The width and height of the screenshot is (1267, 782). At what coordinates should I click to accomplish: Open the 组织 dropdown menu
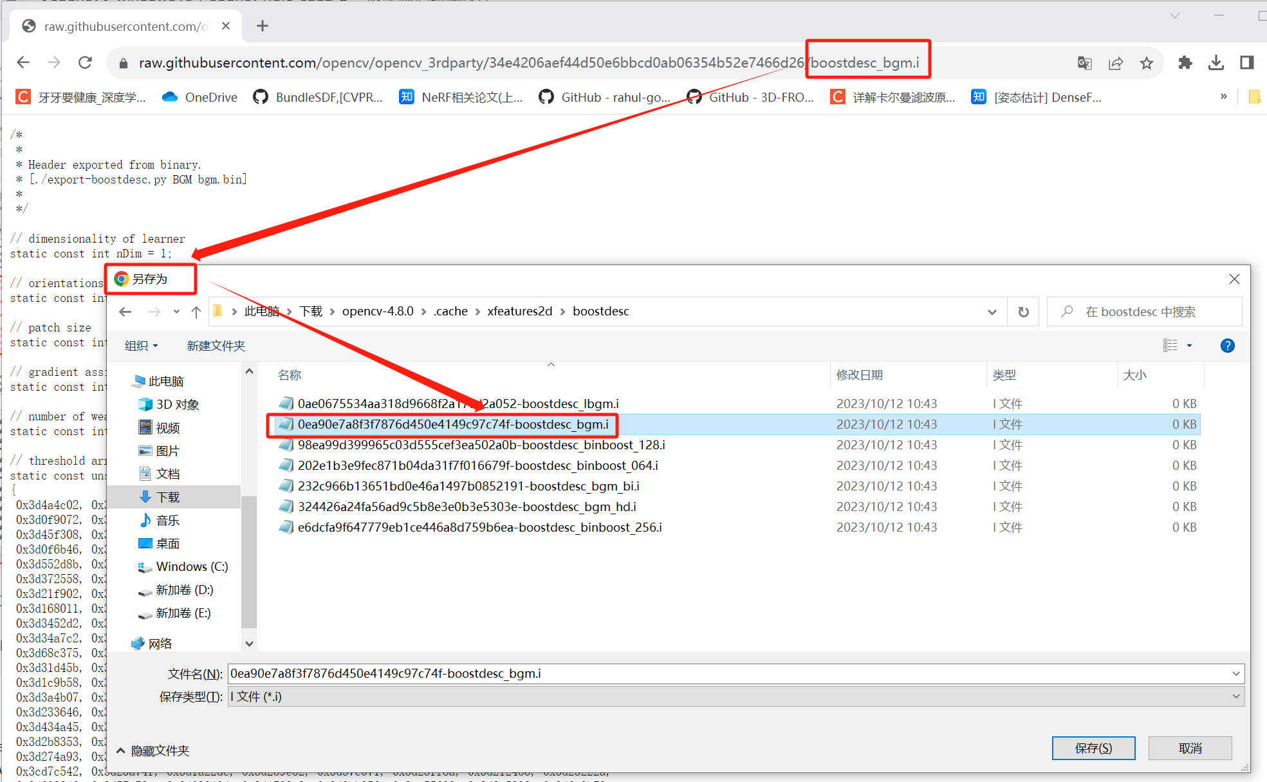pyautogui.click(x=141, y=346)
